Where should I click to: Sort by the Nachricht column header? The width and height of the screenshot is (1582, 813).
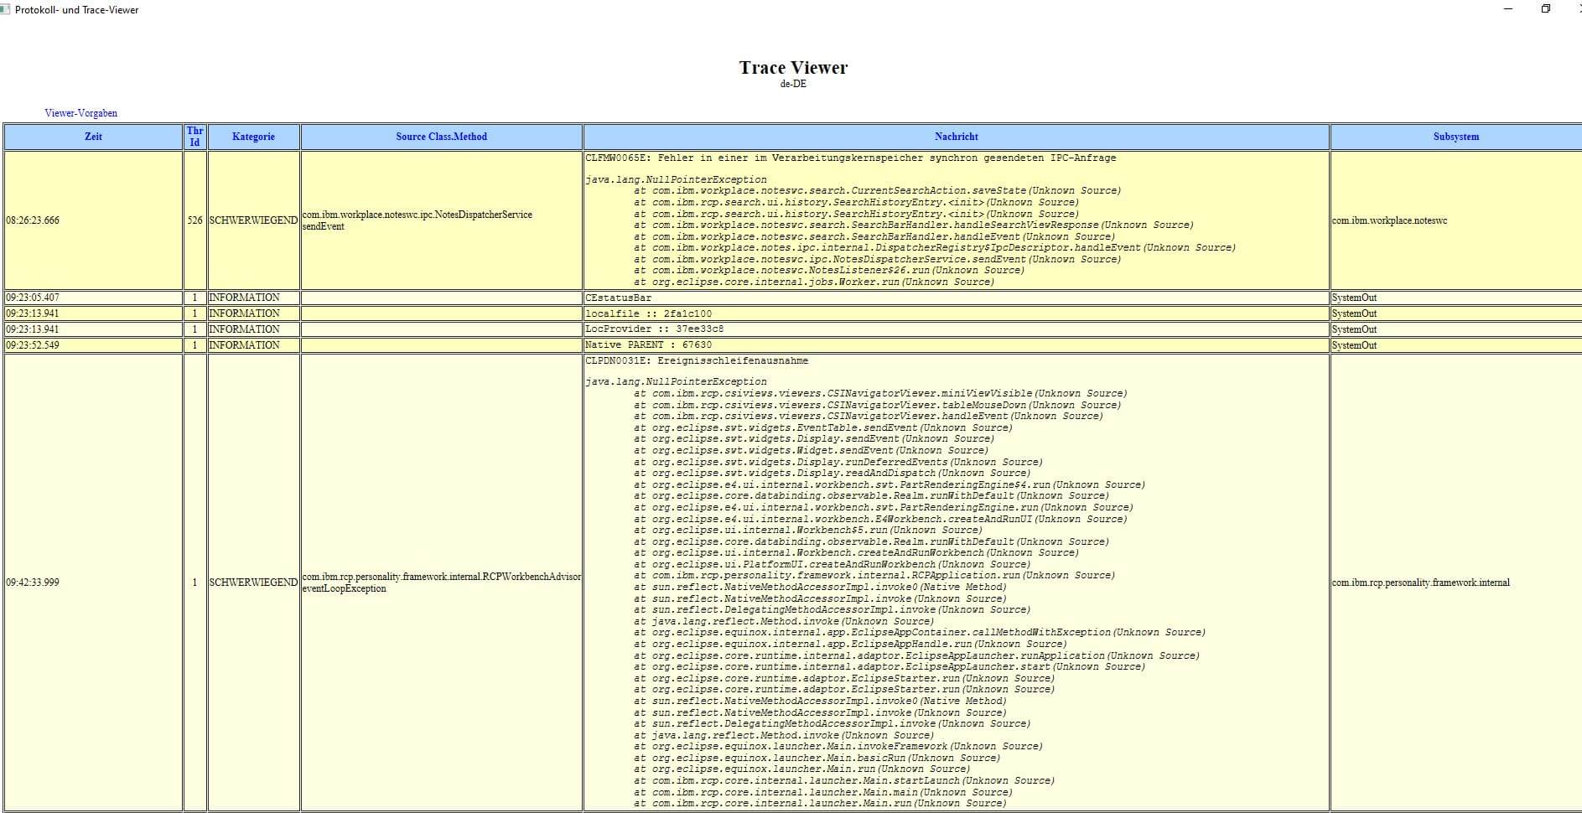click(956, 137)
